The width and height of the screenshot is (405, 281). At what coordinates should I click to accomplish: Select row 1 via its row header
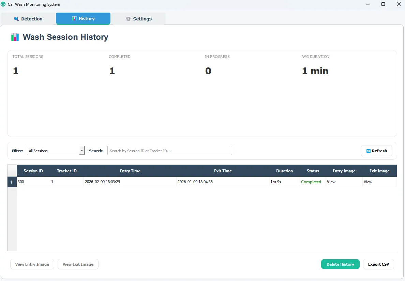coord(12,182)
